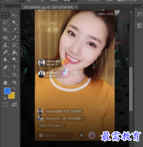Select the Dodge tool

click(15, 59)
